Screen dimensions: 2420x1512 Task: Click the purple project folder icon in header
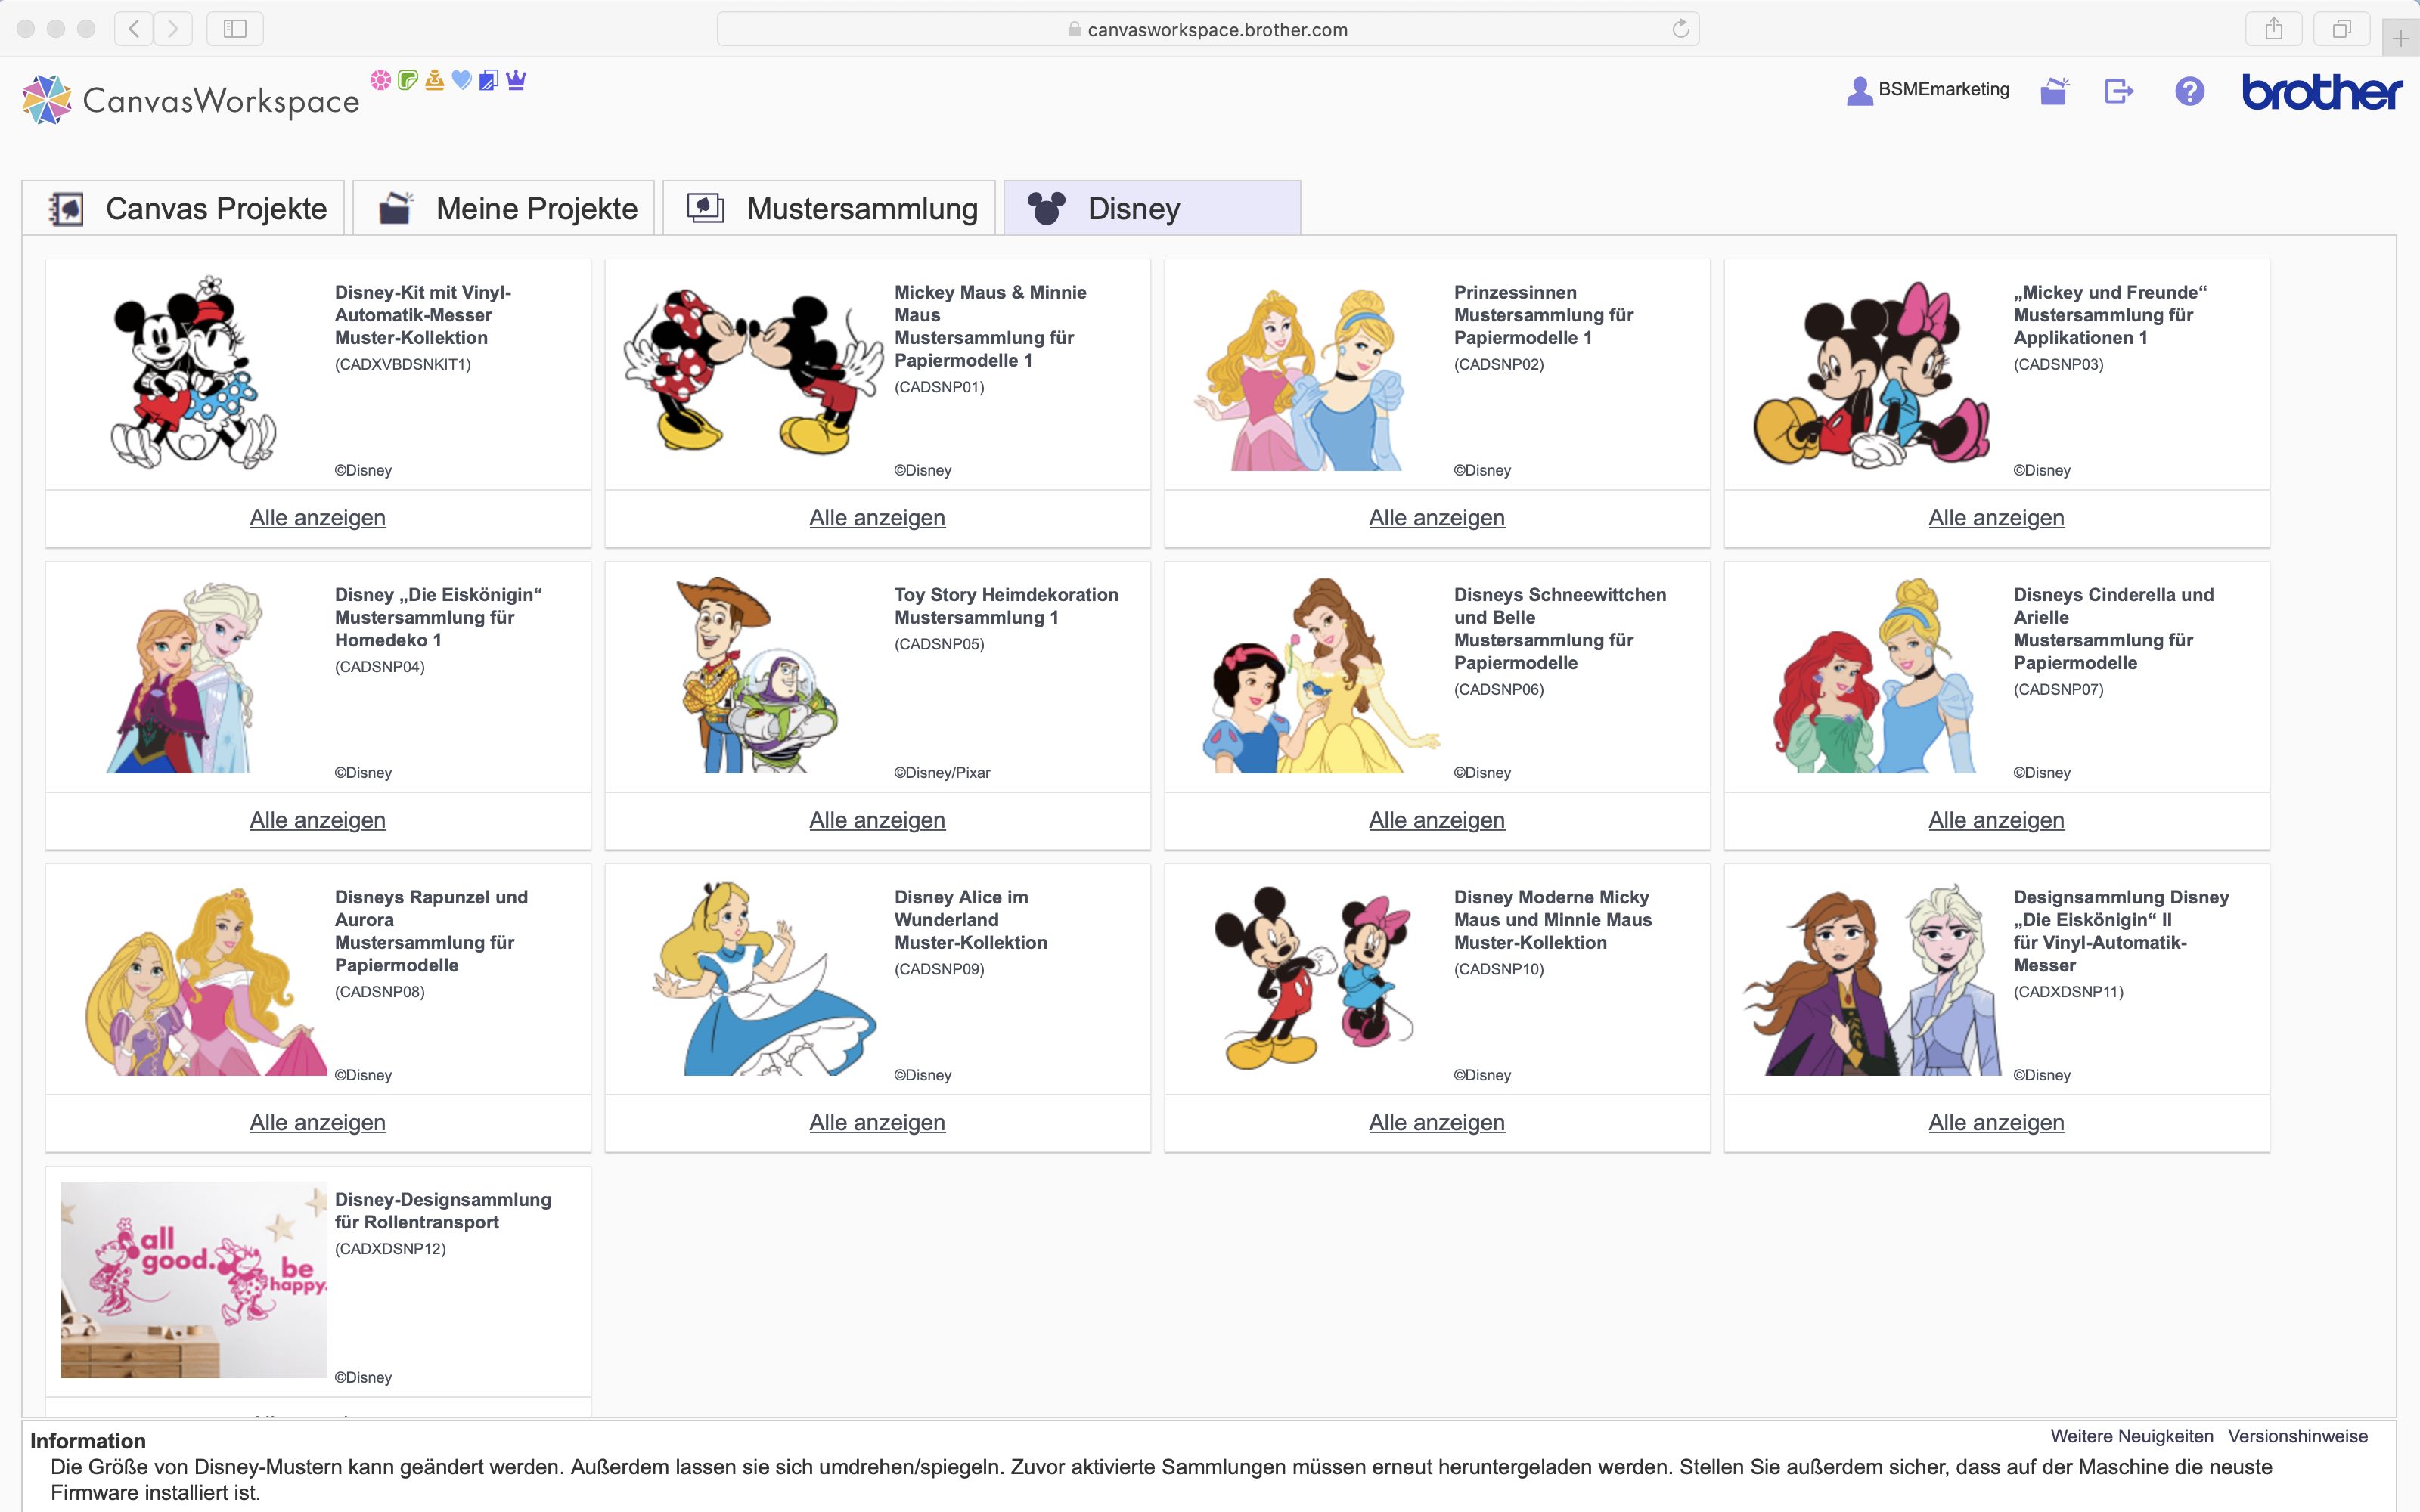2054,91
